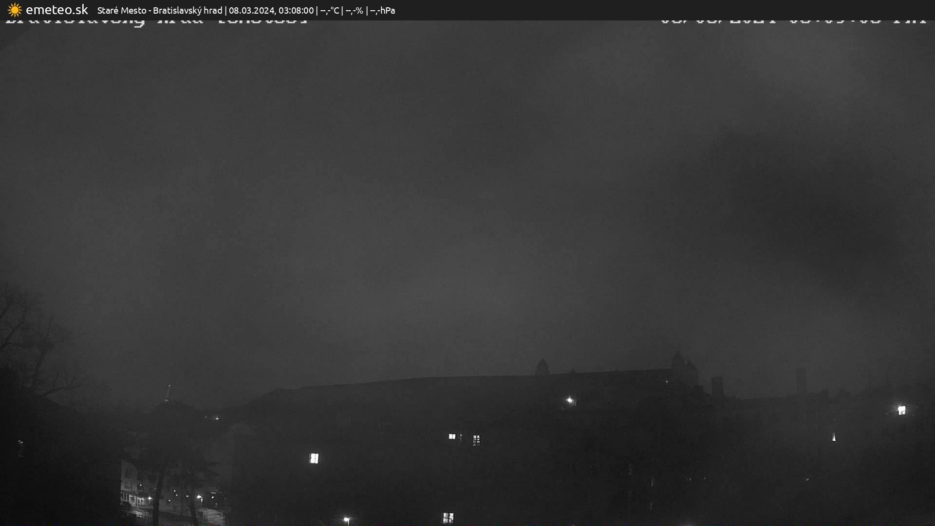Image resolution: width=935 pixels, height=526 pixels.
Task: Click the lit window at the bottom center edge
Action: point(448,517)
